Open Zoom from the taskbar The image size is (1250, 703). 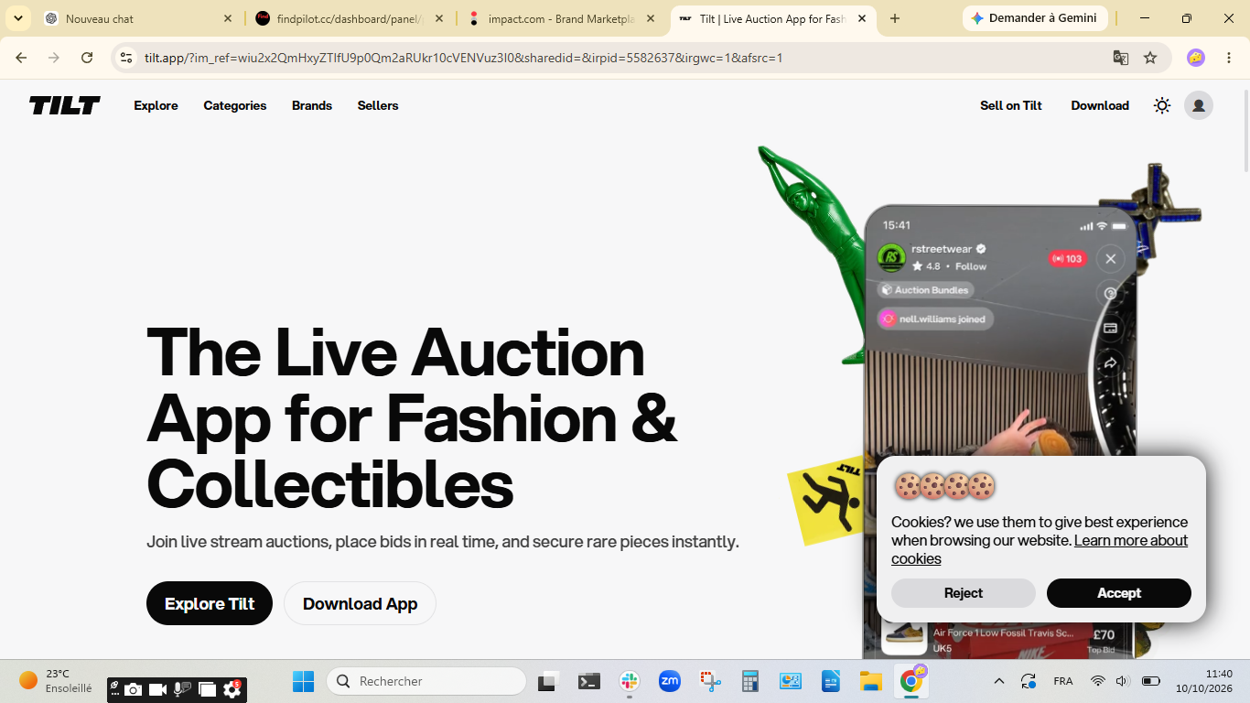(x=670, y=681)
